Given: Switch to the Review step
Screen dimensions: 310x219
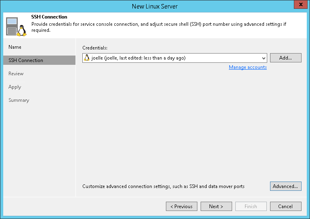Looking at the screenshot, I should tap(16, 74).
